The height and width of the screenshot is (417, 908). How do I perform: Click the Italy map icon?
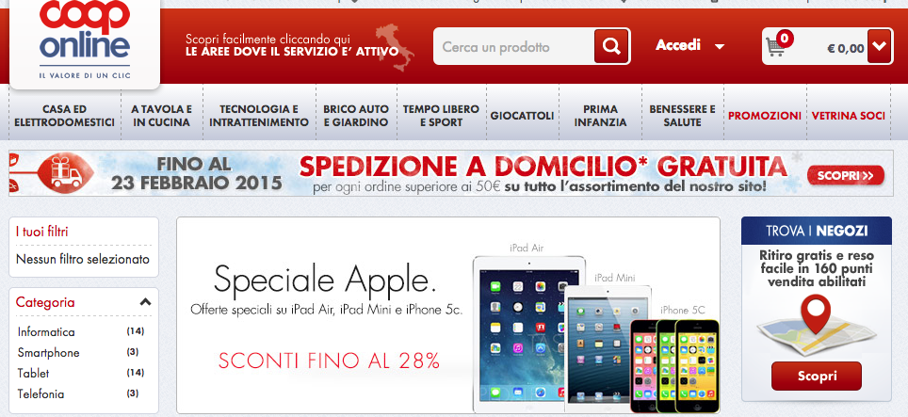pyautogui.click(x=395, y=47)
